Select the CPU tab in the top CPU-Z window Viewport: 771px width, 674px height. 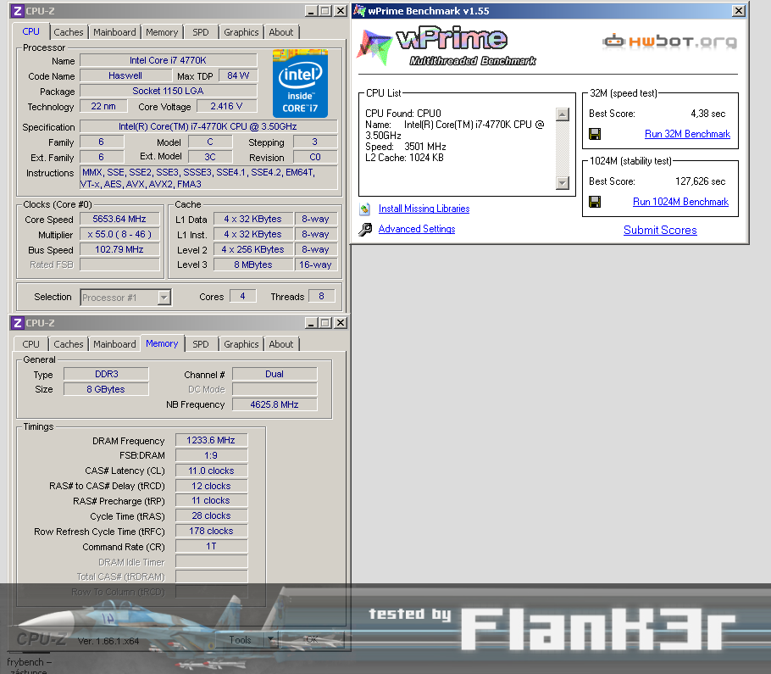click(31, 31)
